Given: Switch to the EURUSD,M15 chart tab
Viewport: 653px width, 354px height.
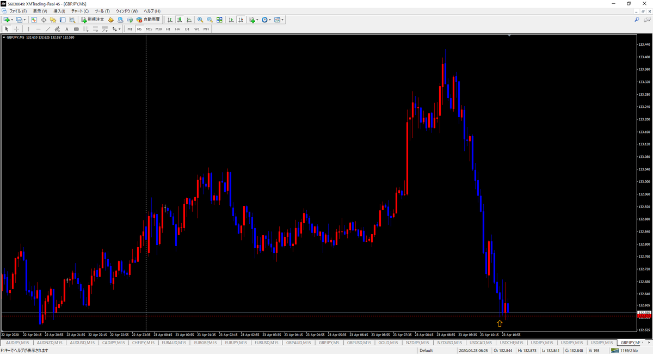Looking at the screenshot, I should [266, 343].
